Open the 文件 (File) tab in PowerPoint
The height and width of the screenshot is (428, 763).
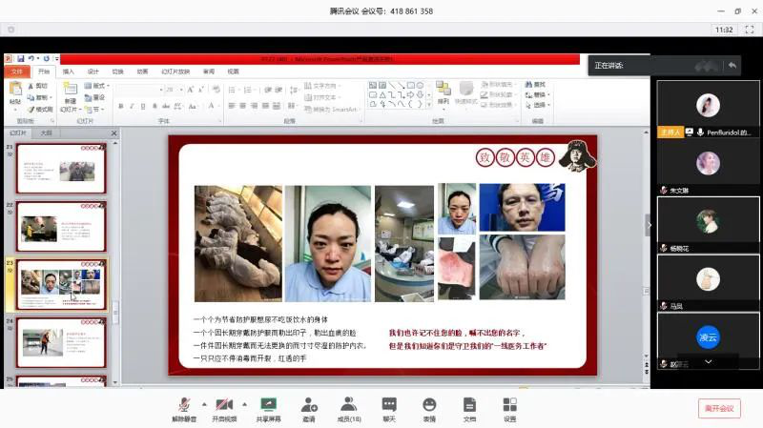coord(17,71)
